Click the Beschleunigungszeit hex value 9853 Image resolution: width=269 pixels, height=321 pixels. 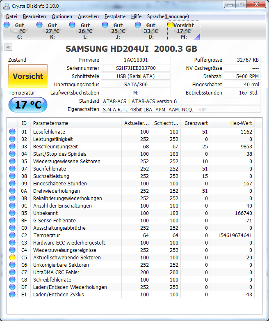coord(246,146)
